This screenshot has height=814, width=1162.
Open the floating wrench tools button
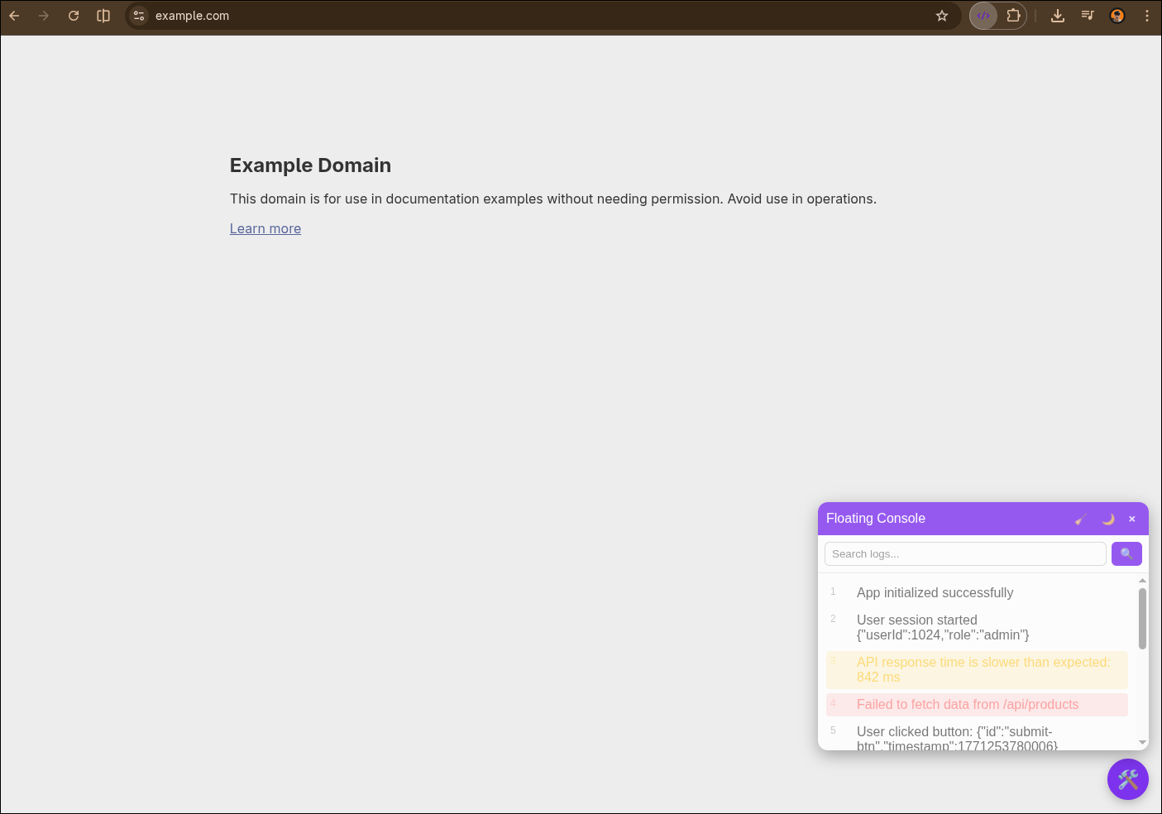pos(1127,778)
